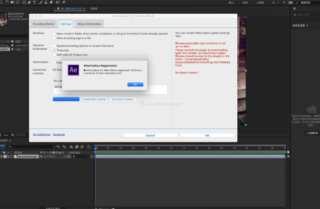
Task: Select the Standard workspace
Action: 245,3
